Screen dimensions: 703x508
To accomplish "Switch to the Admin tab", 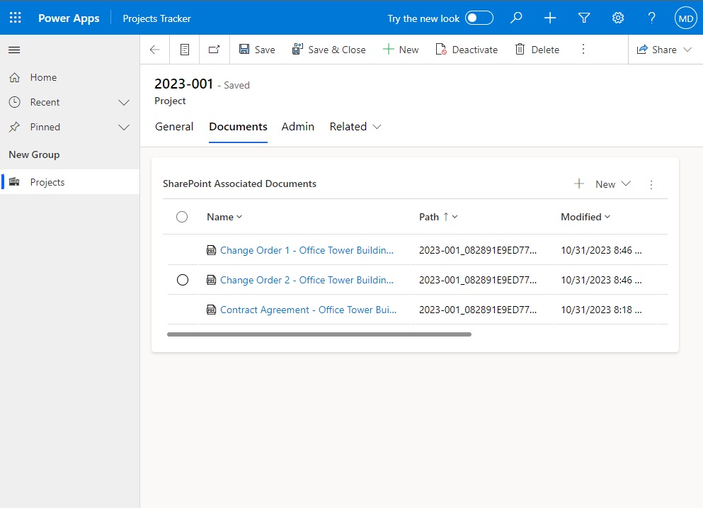I will [298, 127].
